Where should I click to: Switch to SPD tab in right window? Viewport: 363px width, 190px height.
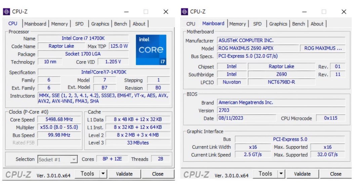click(257, 24)
